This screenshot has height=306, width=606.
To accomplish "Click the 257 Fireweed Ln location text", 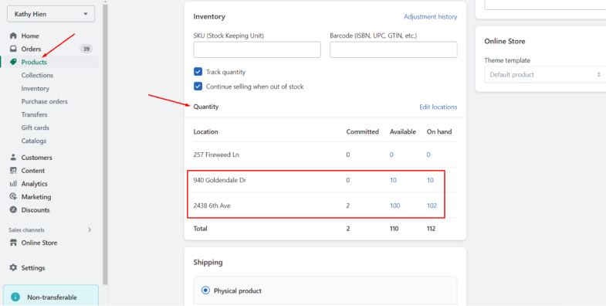I will coord(216,155).
